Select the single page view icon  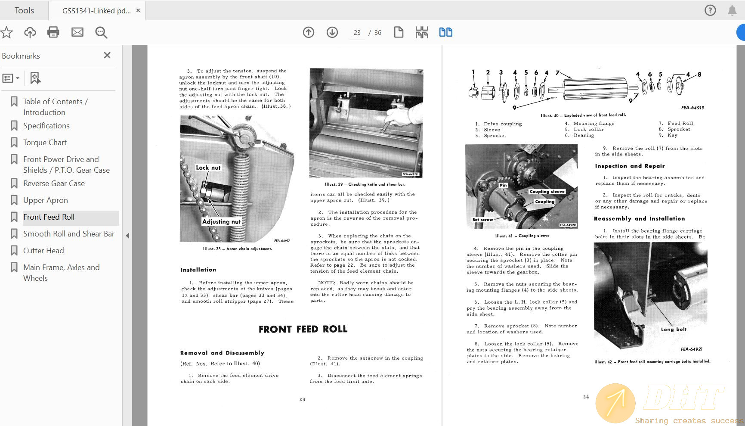[399, 32]
